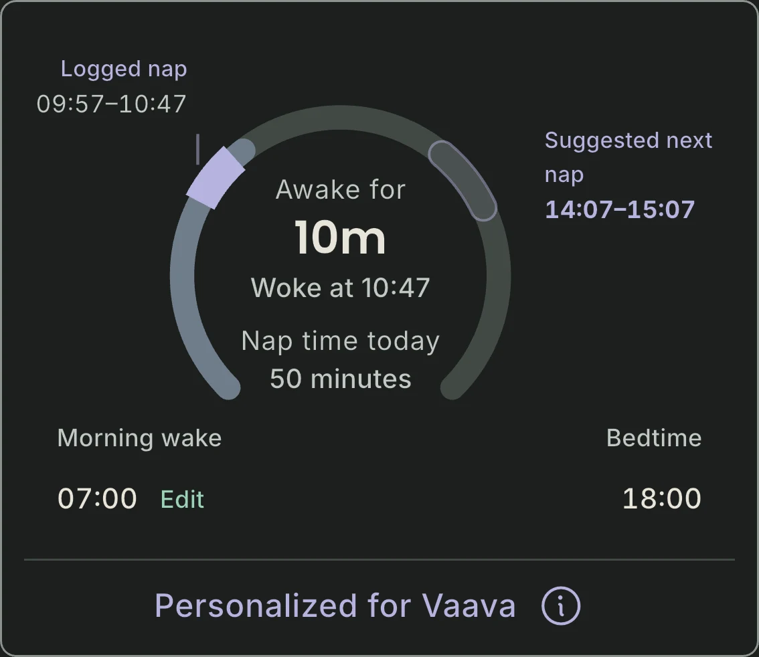
Task: Select the purple logged nap segment on the dial
Action: (x=216, y=177)
